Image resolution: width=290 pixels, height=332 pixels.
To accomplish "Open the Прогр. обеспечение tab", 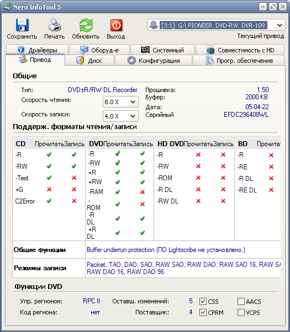I will point(239,61).
